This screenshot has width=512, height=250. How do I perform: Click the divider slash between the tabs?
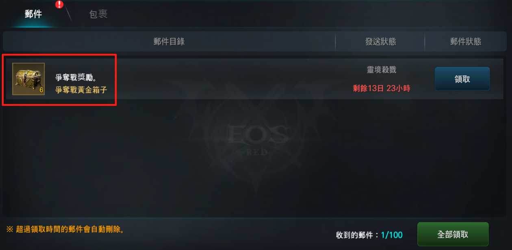click(x=68, y=14)
